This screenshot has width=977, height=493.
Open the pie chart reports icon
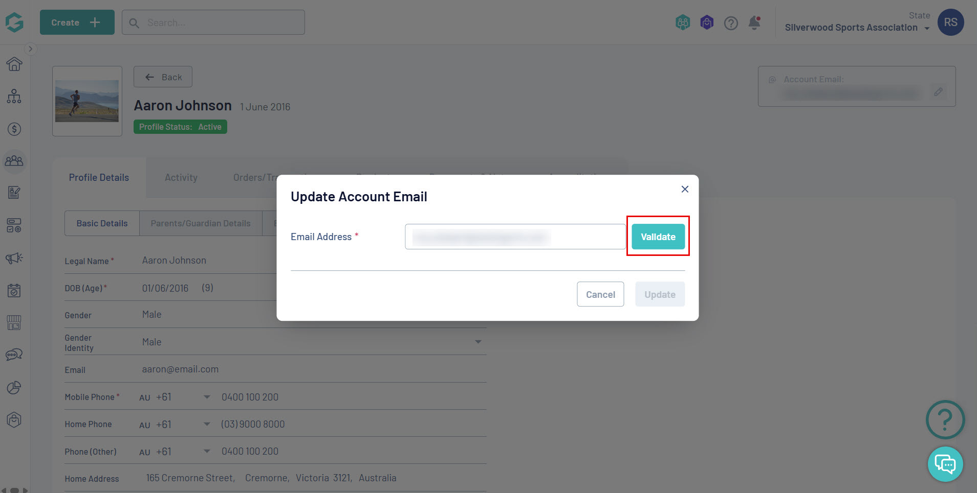tap(14, 388)
